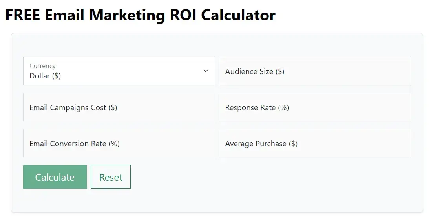Click the green Calculate button
The image size is (431, 220).
pos(55,177)
